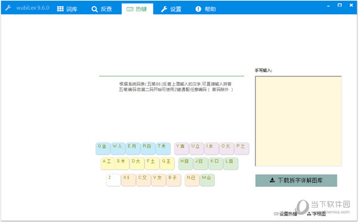Open the 设置 tab
Image resolution: width=358 pixels, height=222 pixels.
click(x=171, y=9)
